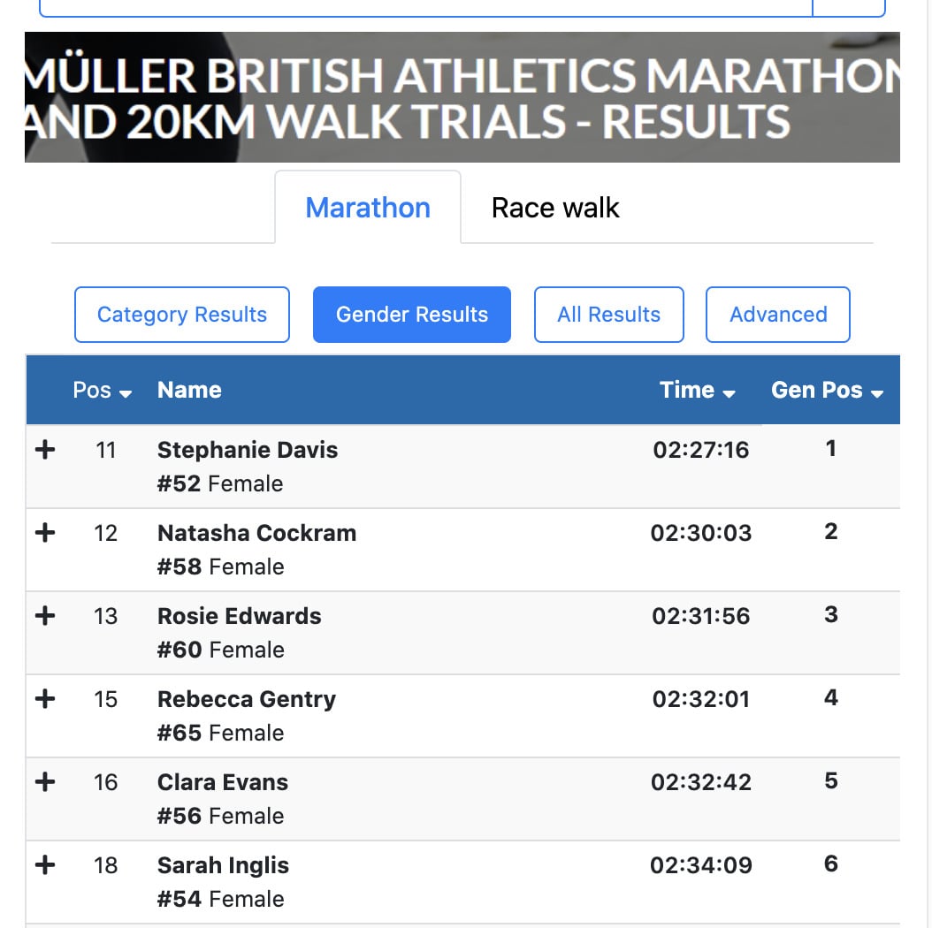Open Advanced results options
This screenshot has width=932, height=928.
pyautogui.click(x=778, y=315)
